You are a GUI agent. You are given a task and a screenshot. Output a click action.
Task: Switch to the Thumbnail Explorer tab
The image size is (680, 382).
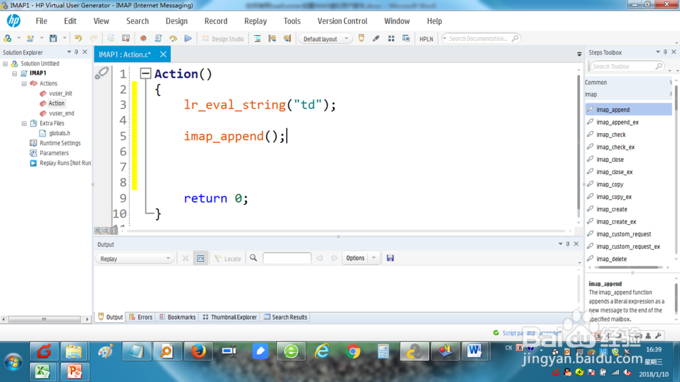230,317
